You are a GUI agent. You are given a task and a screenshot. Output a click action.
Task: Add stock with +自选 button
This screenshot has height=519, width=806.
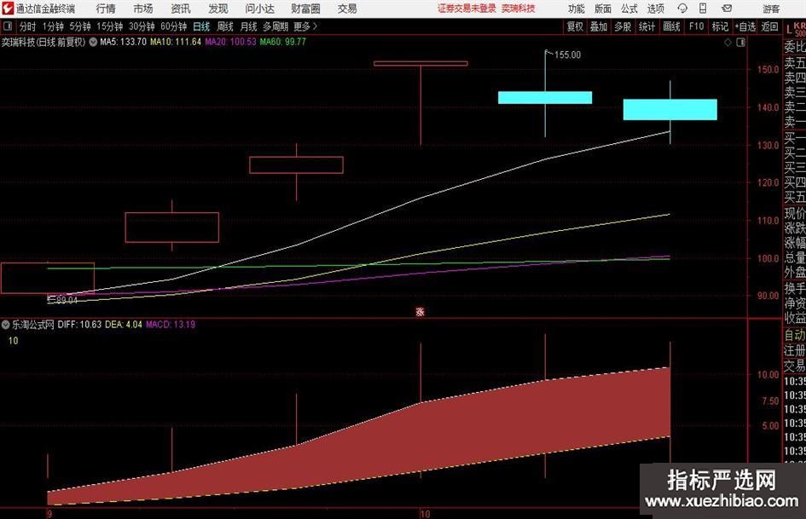click(x=745, y=26)
